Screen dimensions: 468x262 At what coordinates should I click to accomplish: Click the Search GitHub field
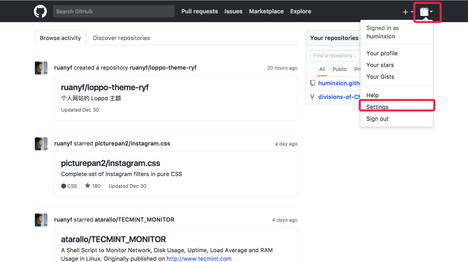(114, 11)
